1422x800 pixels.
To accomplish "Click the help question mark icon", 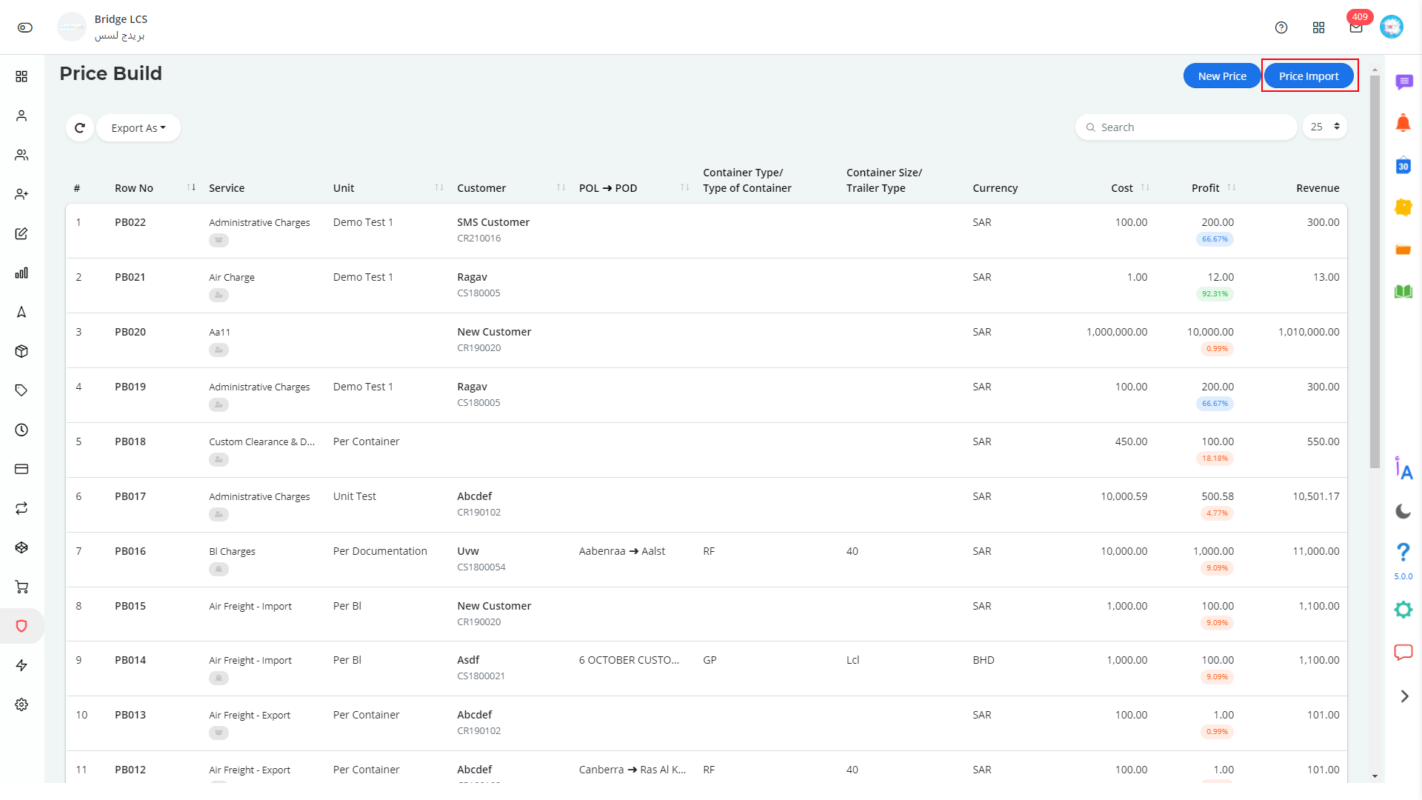I will click(1281, 27).
